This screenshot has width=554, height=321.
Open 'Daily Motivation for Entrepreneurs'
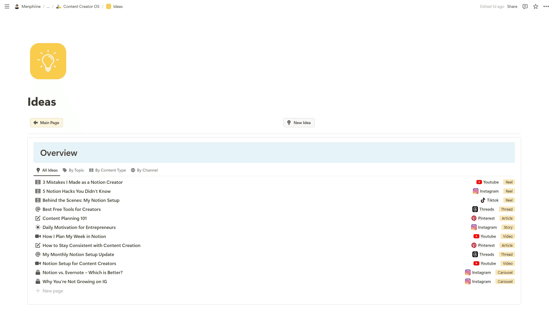pos(79,227)
